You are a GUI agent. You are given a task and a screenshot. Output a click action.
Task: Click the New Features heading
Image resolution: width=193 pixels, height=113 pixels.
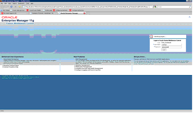pyautogui.click(x=79, y=57)
